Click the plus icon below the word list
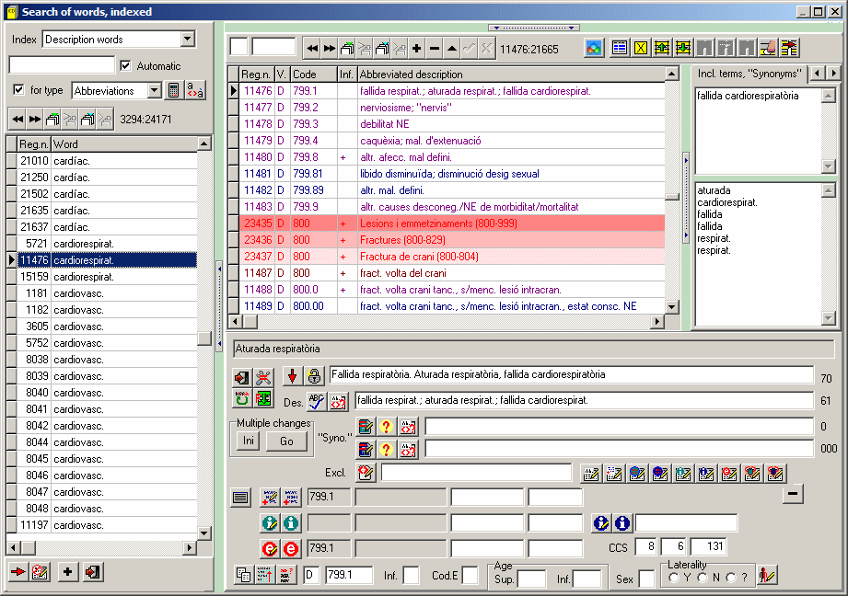 67,572
